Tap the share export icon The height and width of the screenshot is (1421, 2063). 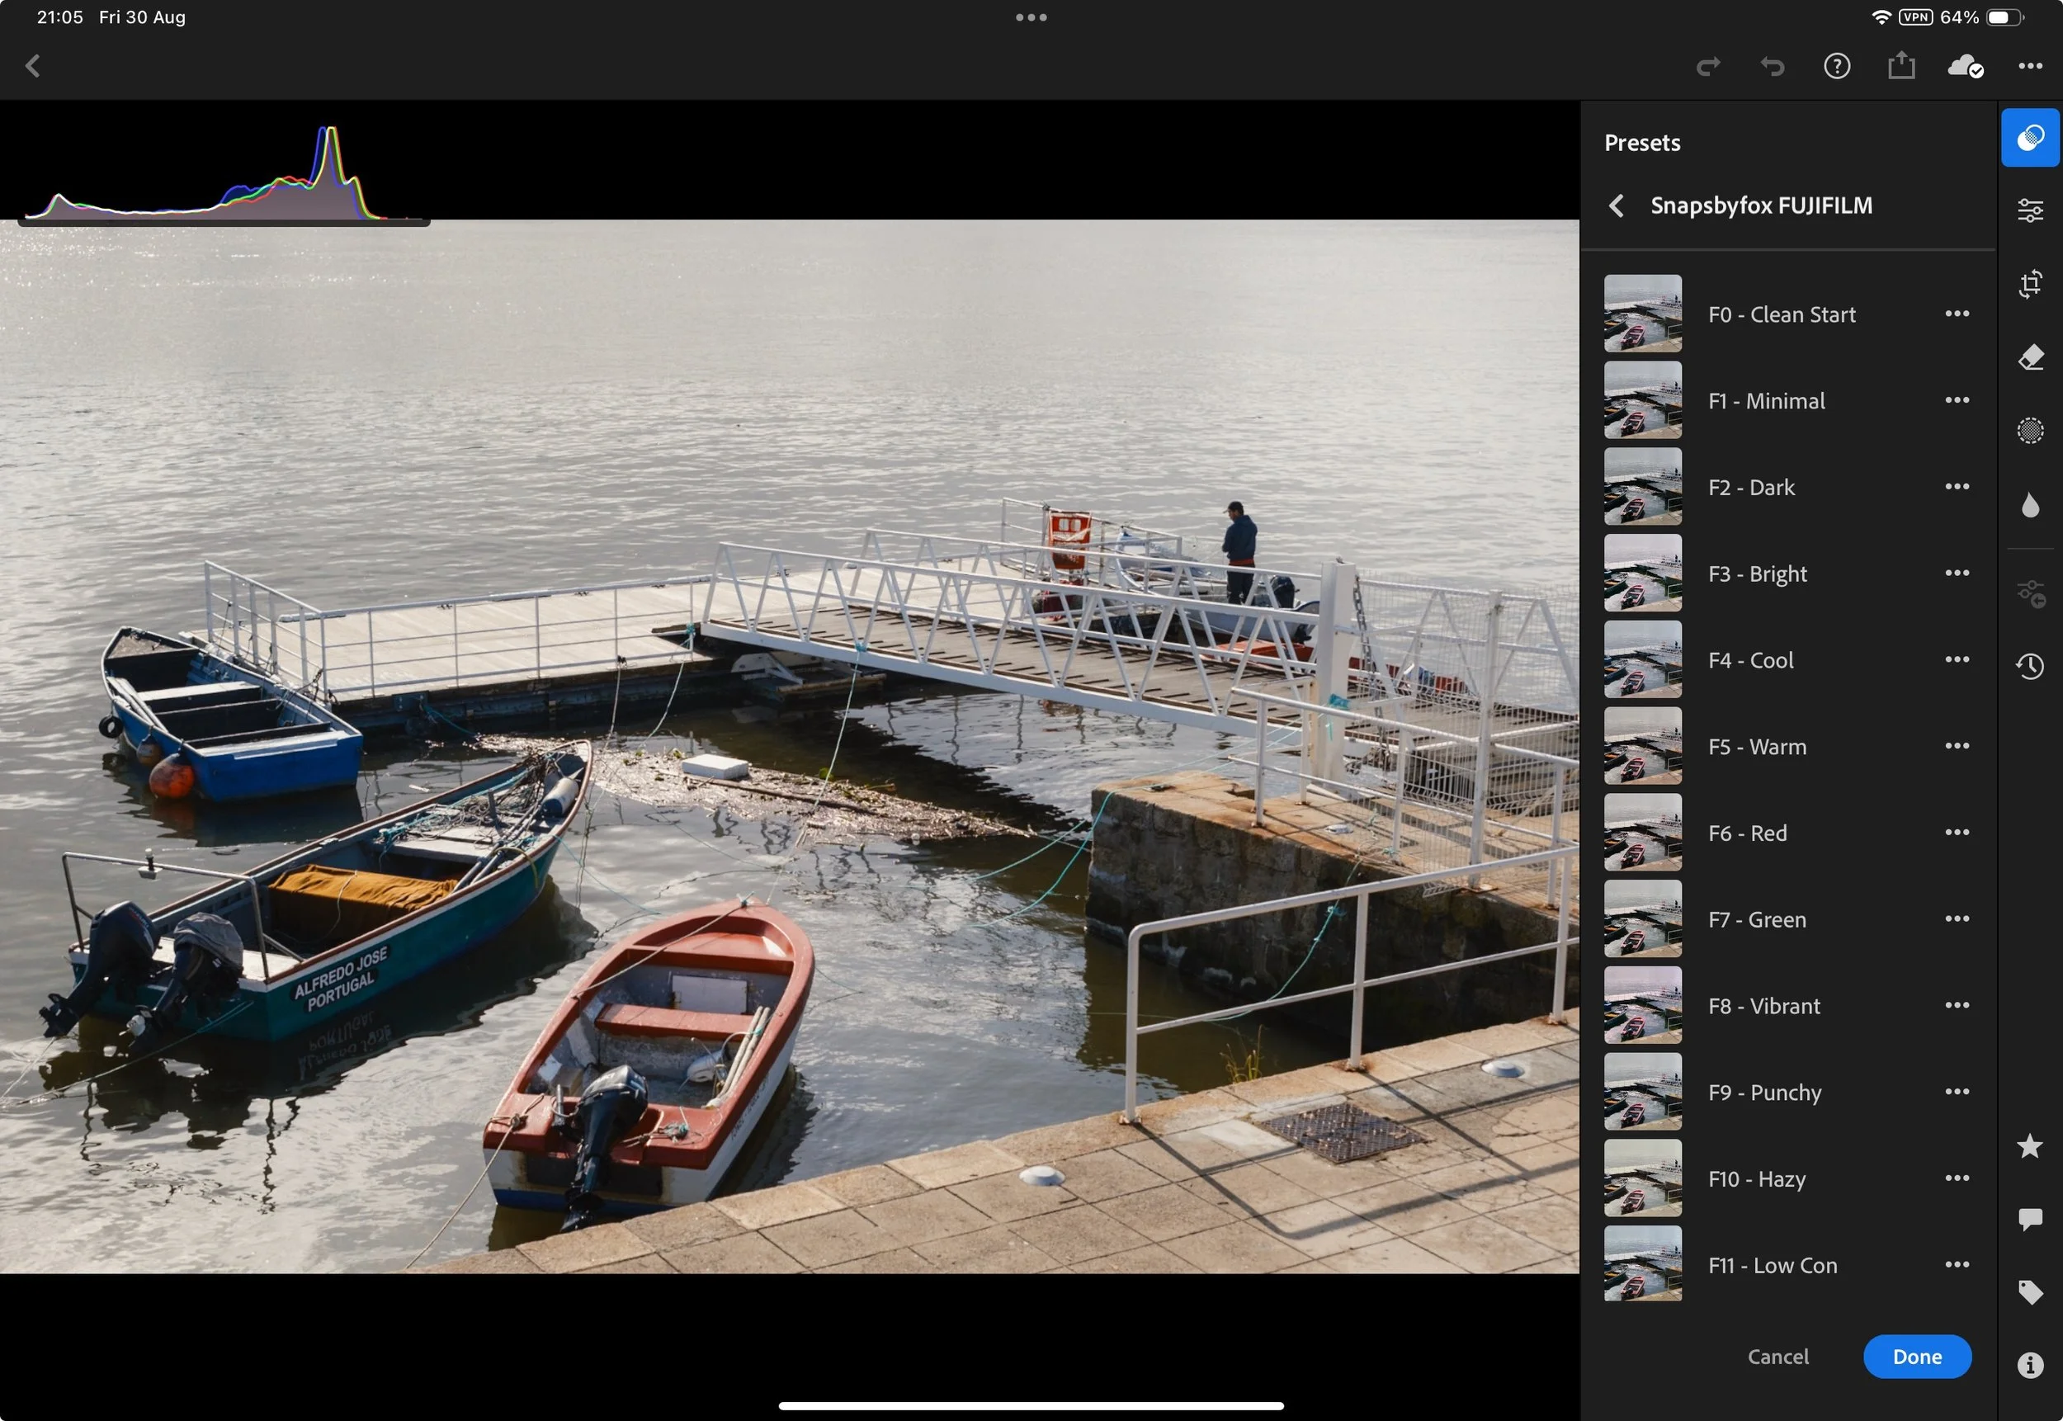pos(1901,66)
